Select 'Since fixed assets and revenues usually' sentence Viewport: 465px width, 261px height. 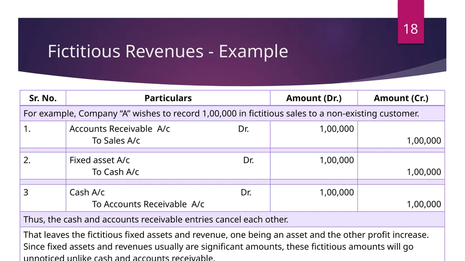click(218, 252)
